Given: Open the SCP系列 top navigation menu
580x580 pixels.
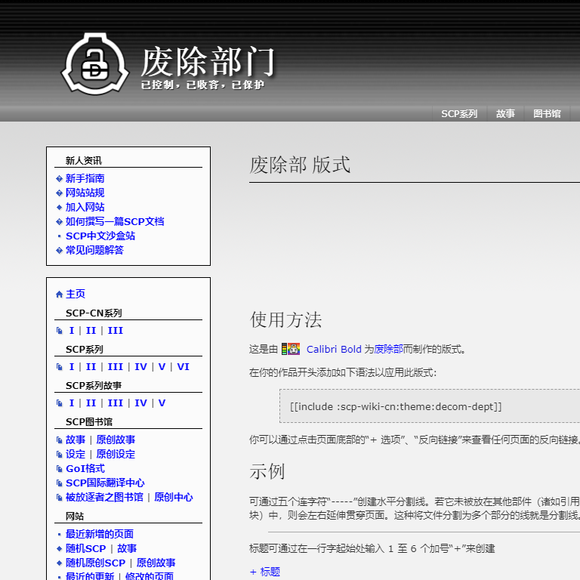Looking at the screenshot, I should pyautogui.click(x=459, y=114).
